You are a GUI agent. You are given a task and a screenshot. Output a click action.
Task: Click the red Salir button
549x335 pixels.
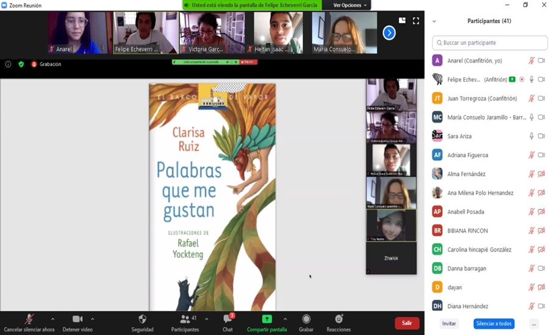click(407, 323)
